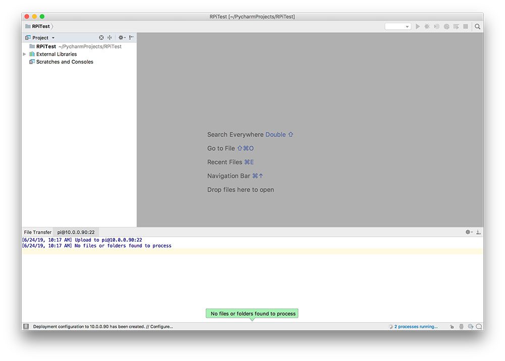Click Run with Coverage icon
Viewport: 505px width, 361px height.
(x=437, y=26)
